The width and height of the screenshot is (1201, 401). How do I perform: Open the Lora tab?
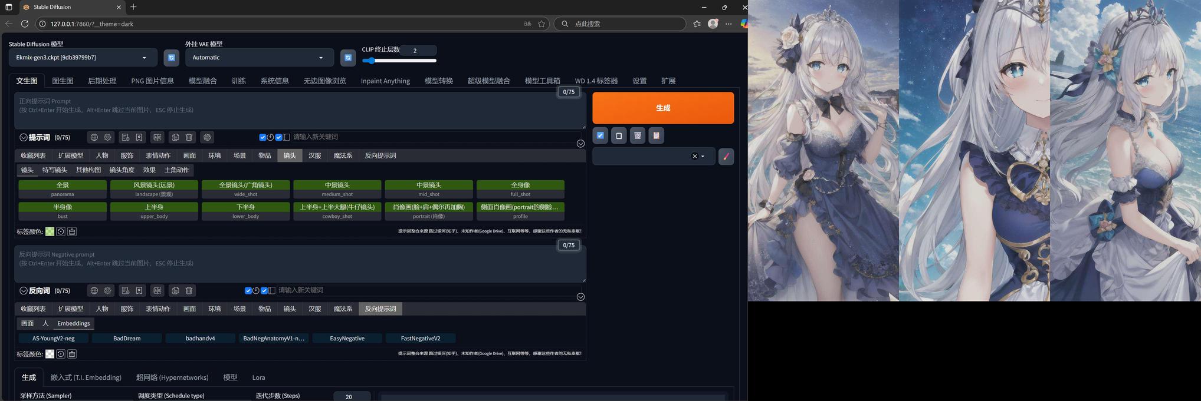(x=258, y=377)
